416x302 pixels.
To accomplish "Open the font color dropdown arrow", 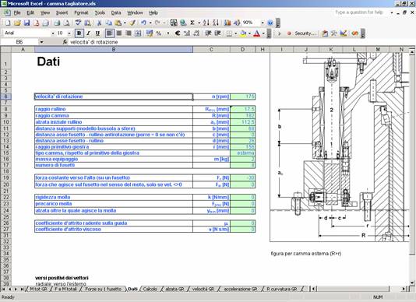I will pyautogui.click(x=263, y=33).
